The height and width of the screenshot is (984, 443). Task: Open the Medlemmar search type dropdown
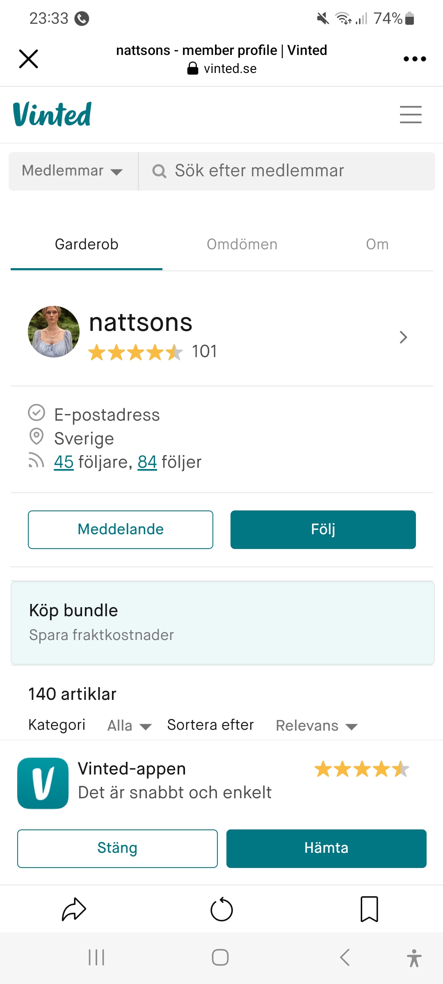click(x=73, y=171)
